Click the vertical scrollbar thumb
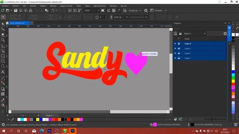Image resolution: width=239 pixels, height=134 pixels. click(x=171, y=63)
